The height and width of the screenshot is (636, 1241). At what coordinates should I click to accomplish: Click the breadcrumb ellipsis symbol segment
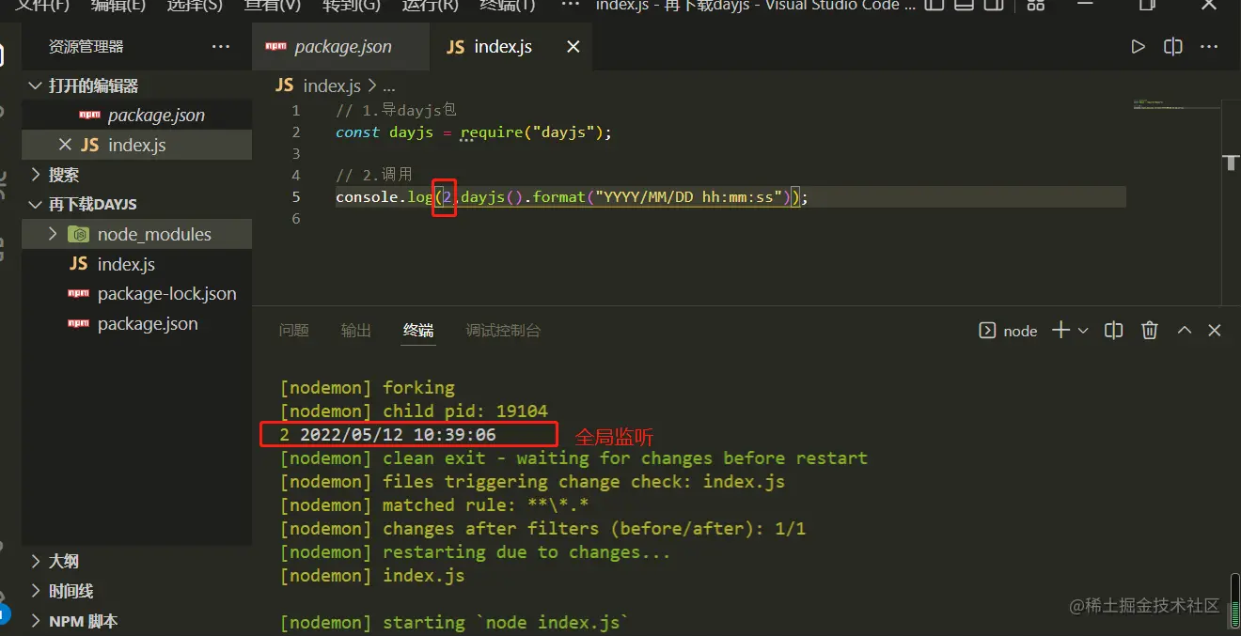389,86
